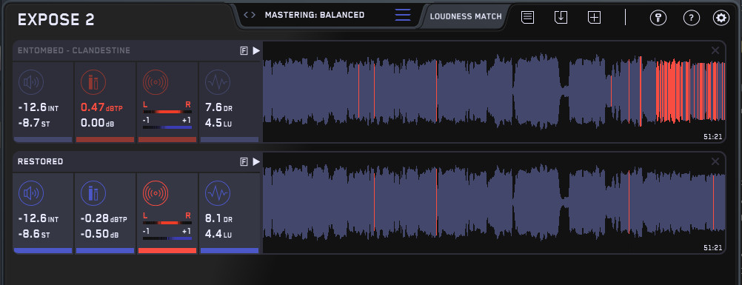Play the Restored track
Screen dimensions: 742x285
[x=256, y=162]
